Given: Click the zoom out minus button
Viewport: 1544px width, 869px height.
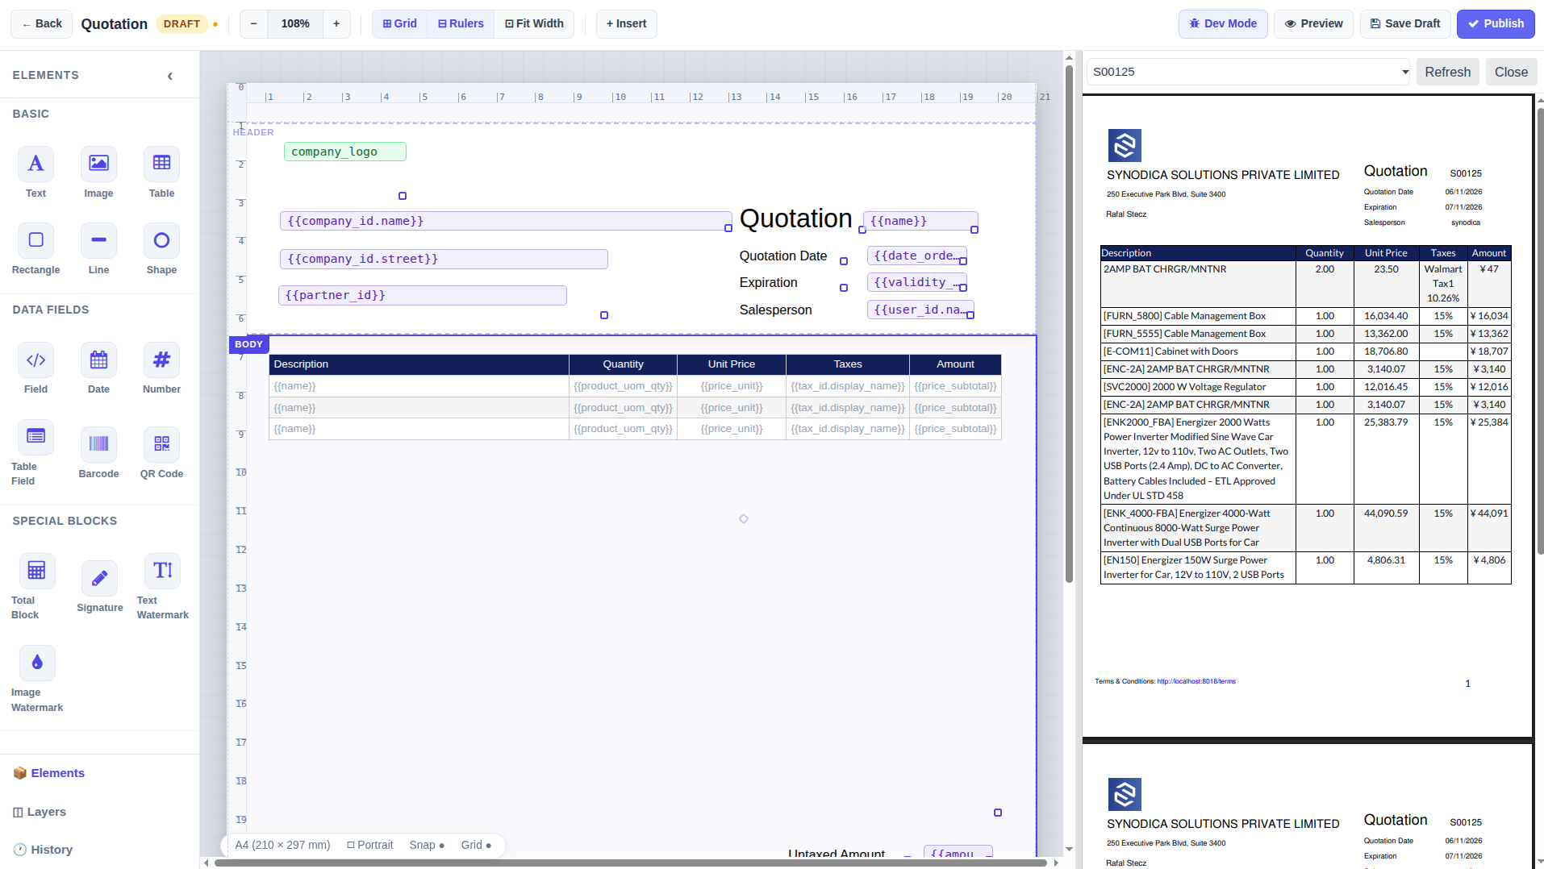Looking at the screenshot, I should pos(253,24).
